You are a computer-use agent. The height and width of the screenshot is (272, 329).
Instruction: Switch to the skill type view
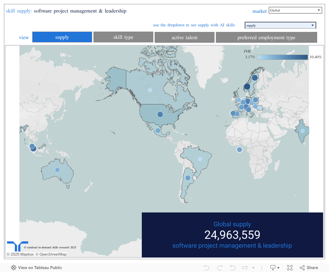pyautogui.click(x=123, y=37)
